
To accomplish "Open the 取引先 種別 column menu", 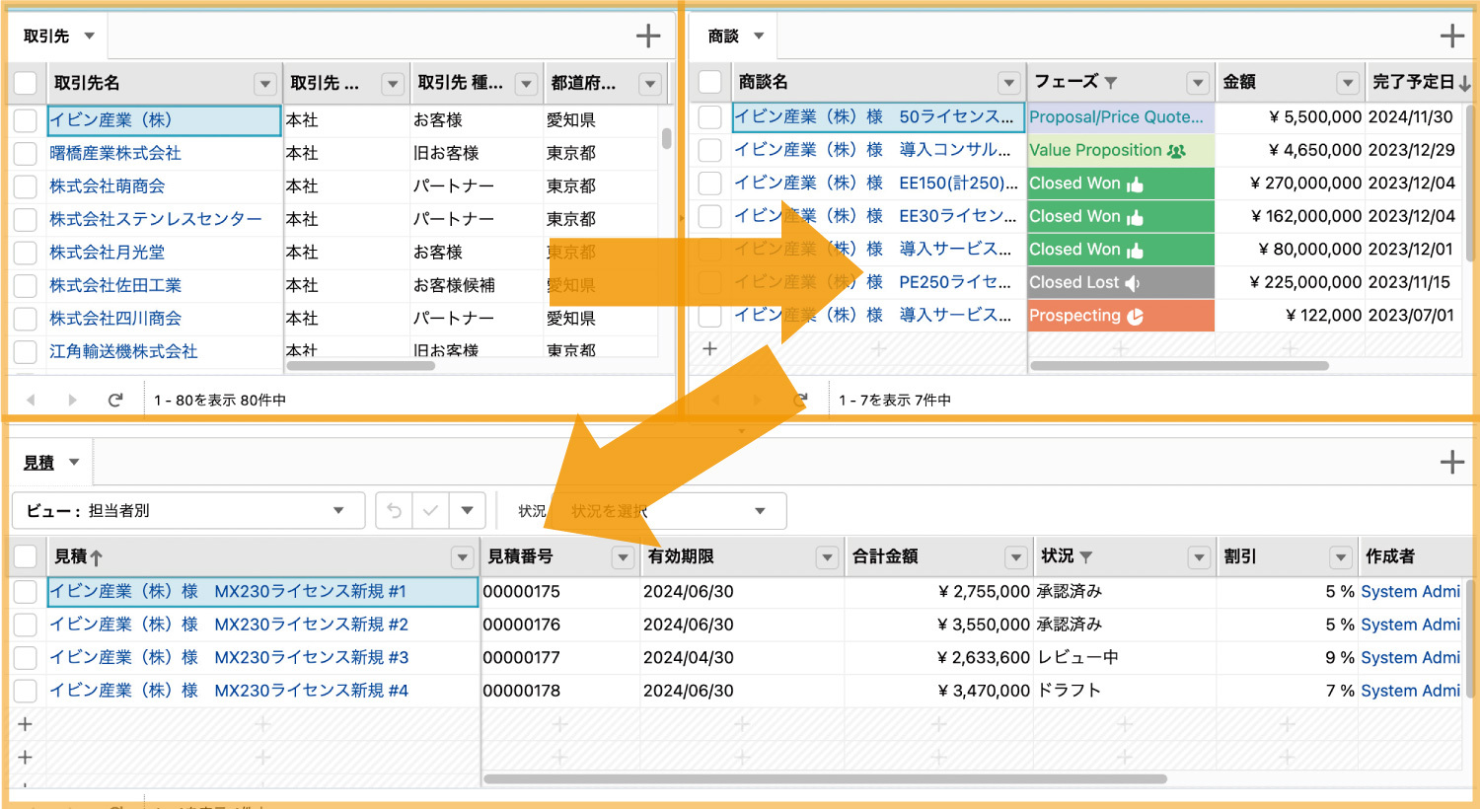I will click(x=526, y=84).
